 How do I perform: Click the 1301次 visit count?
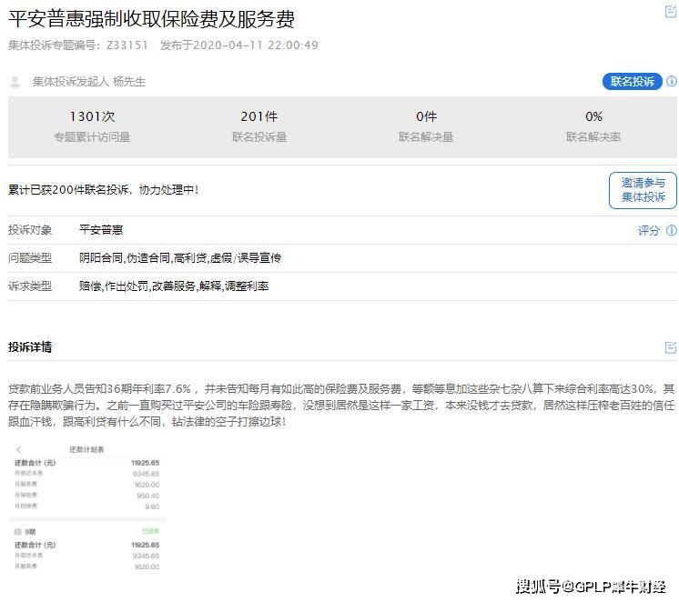click(x=92, y=116)
